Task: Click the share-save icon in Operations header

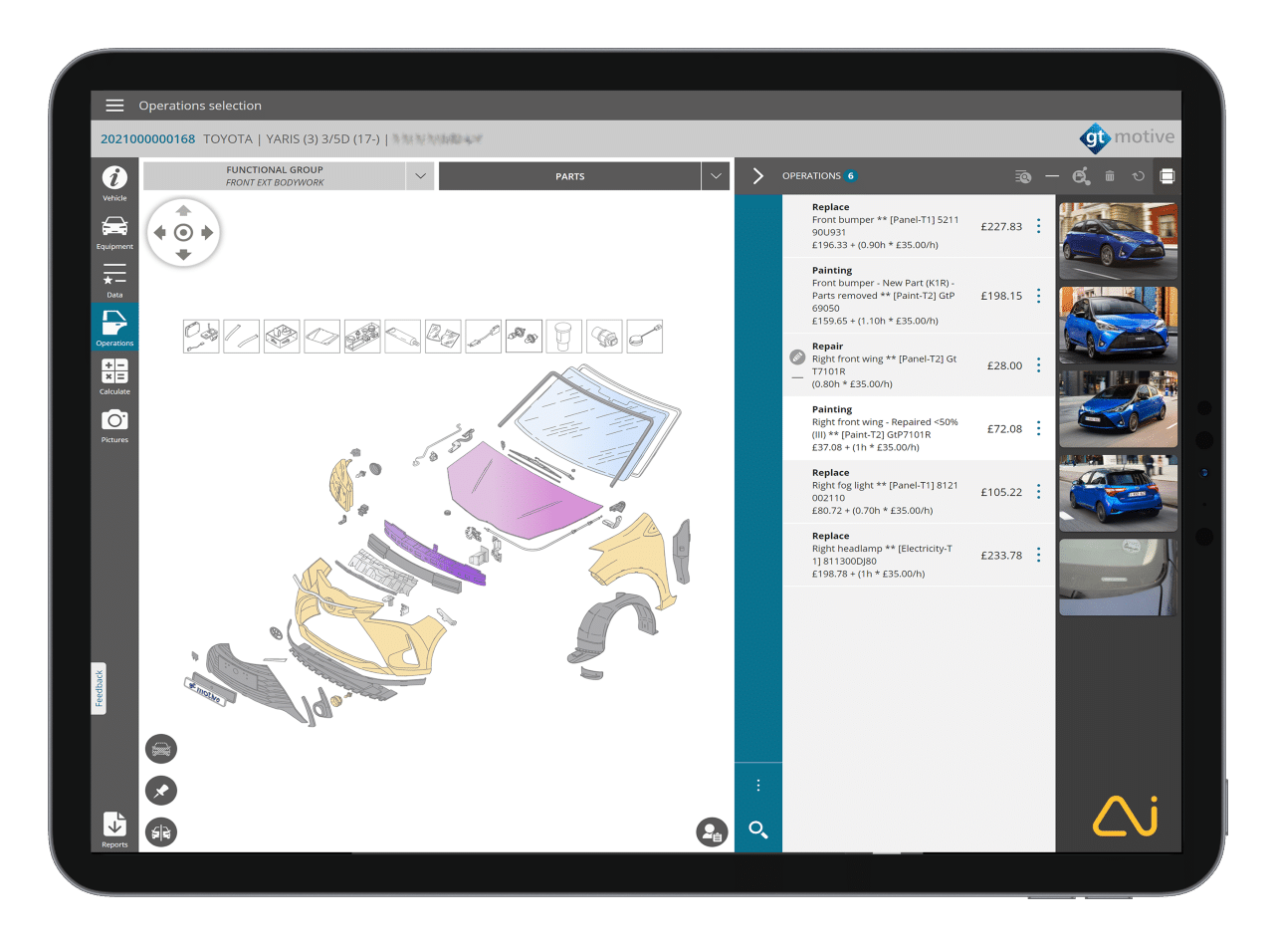Action: click(x=1081, y=176)
